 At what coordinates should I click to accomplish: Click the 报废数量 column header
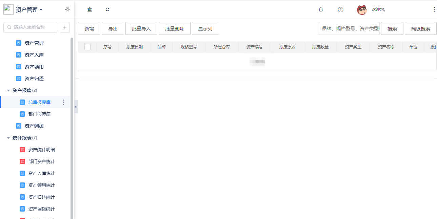click(x=320, y=47)
